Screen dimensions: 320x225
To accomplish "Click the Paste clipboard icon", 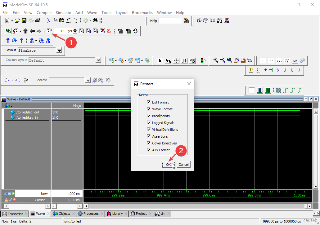I will click(x=62, y=20).
